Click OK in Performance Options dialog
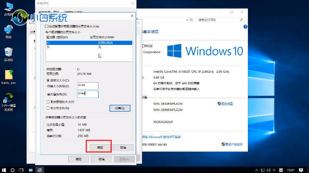 (x=79, y=159)
